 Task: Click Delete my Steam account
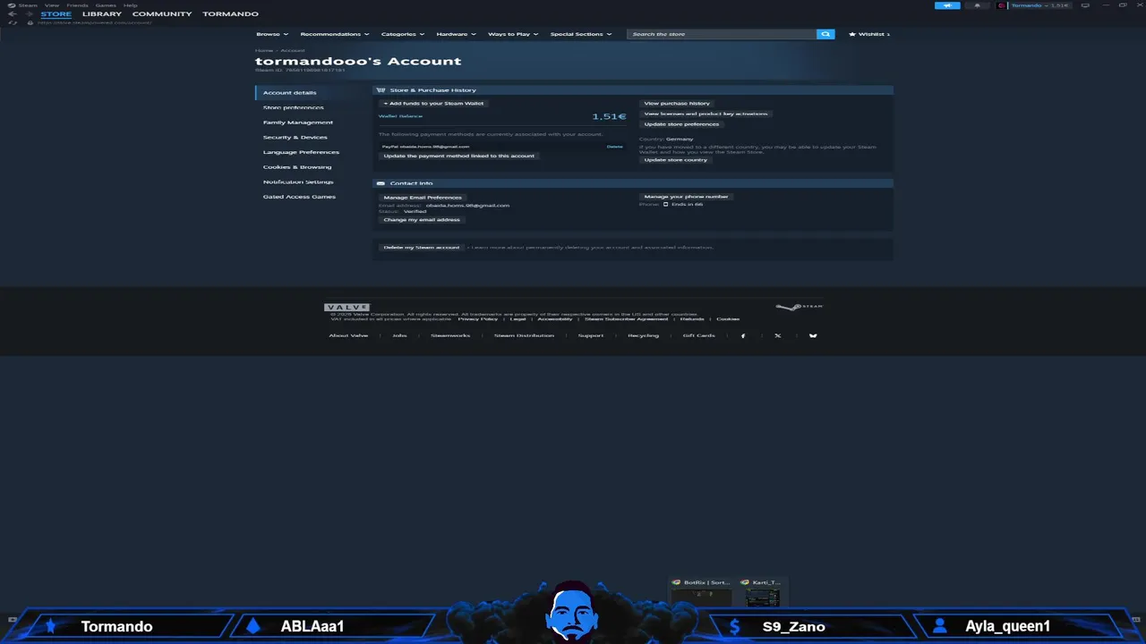pyautogui.click(x=422, y=248)
